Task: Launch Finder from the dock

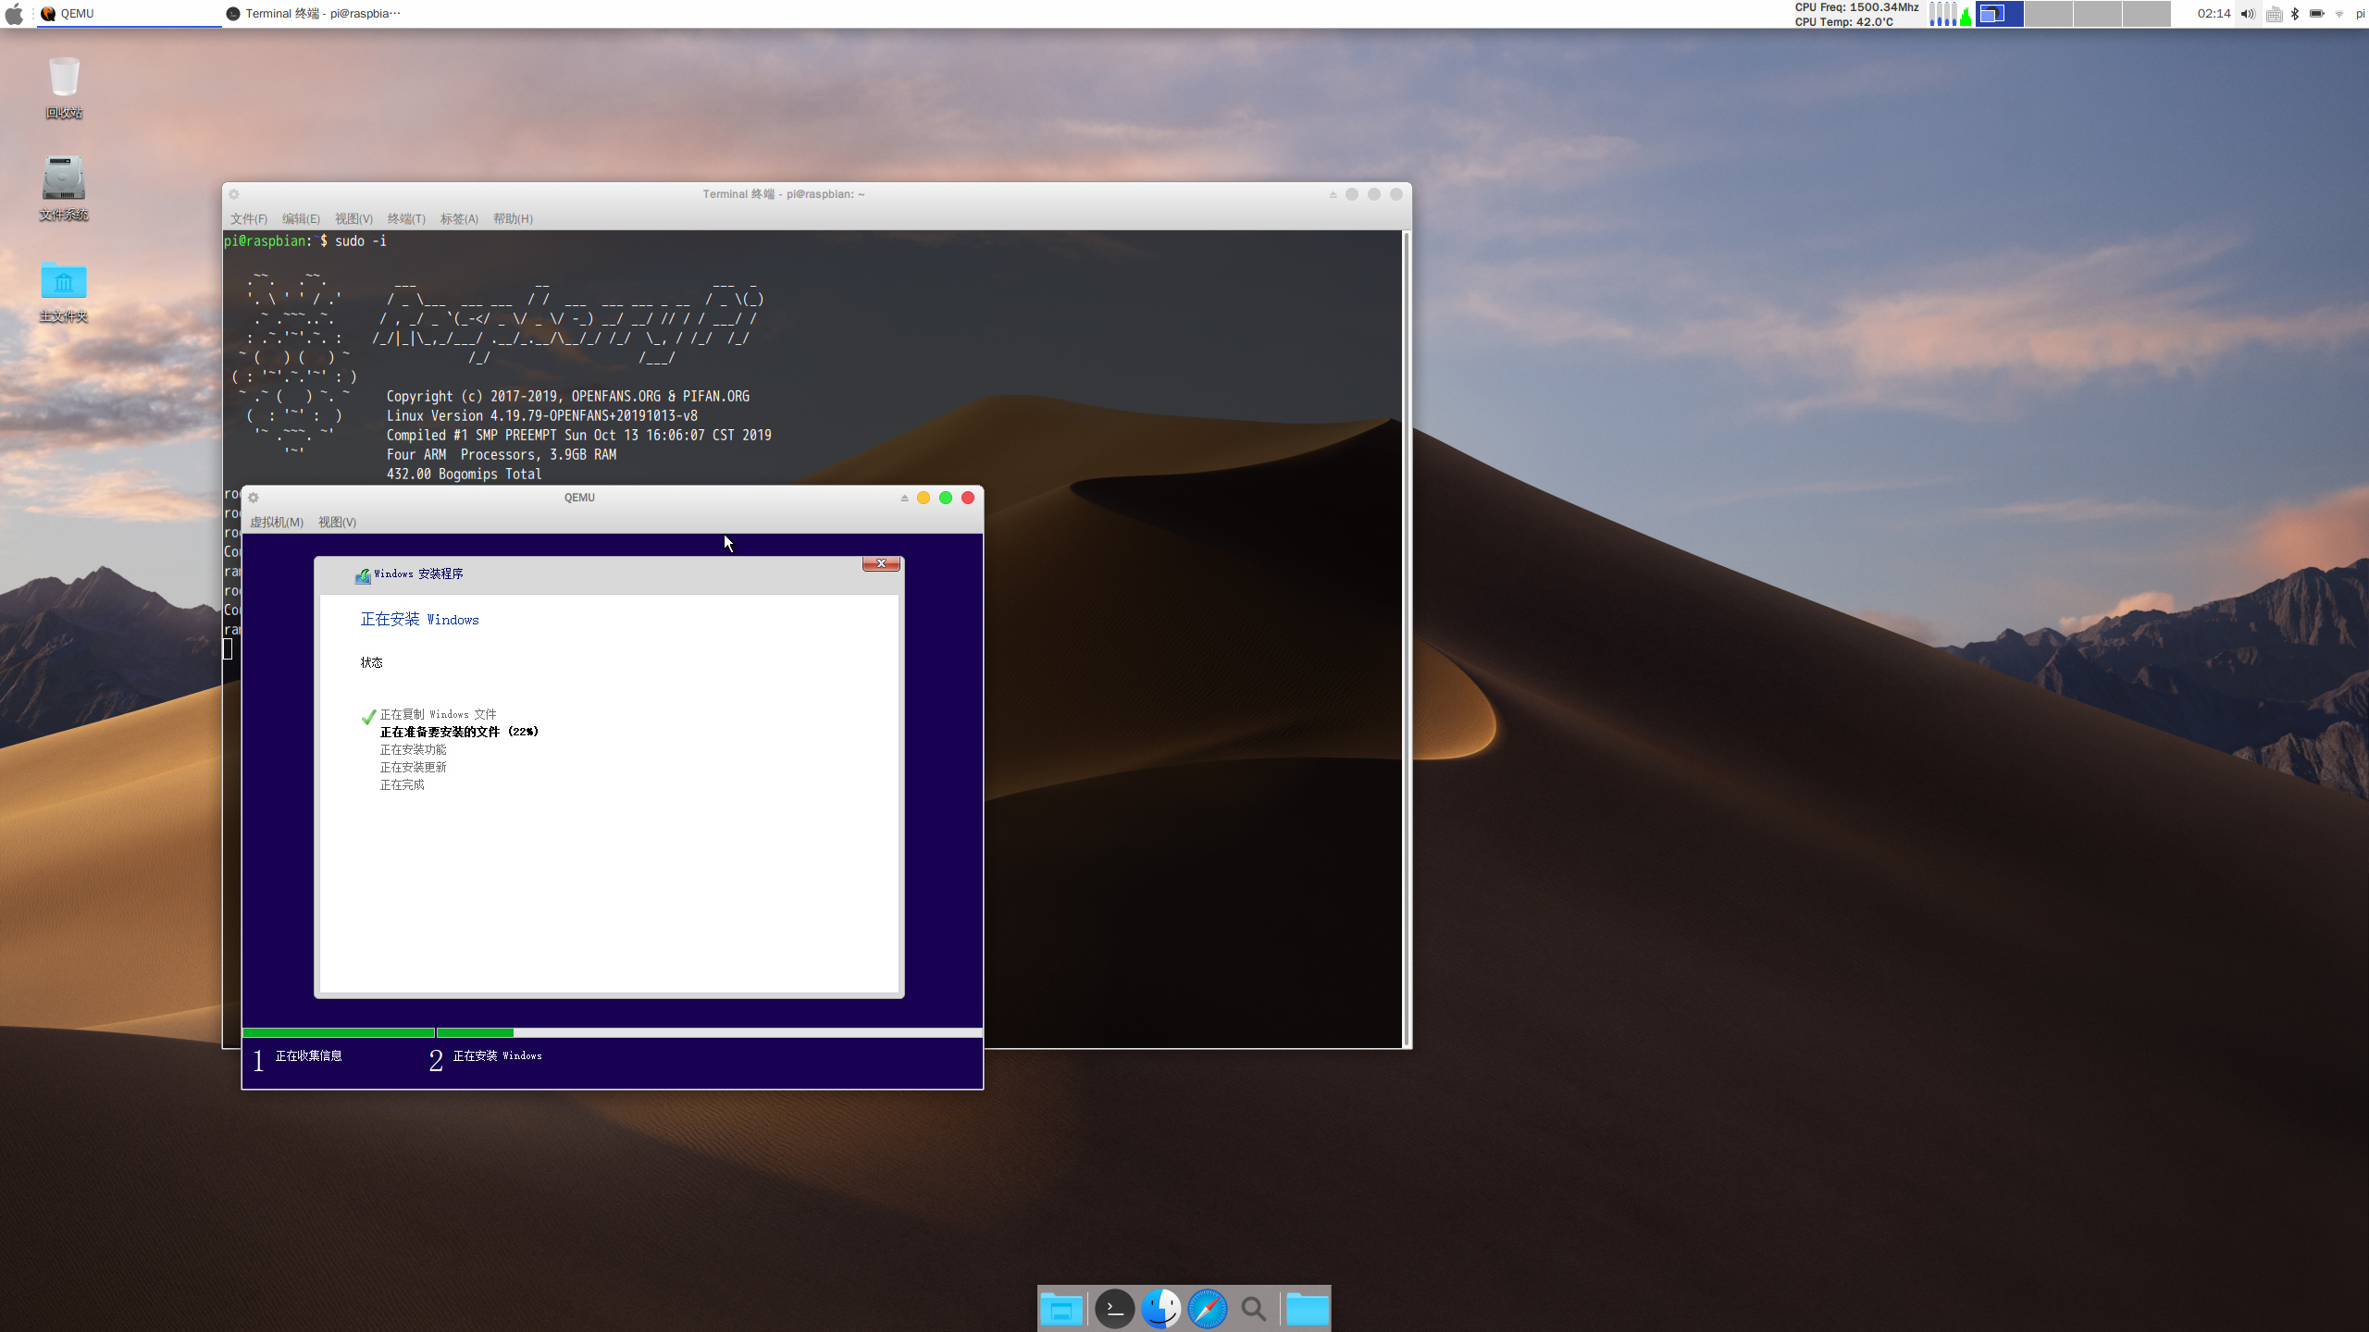Action: pos(1160,1309)
